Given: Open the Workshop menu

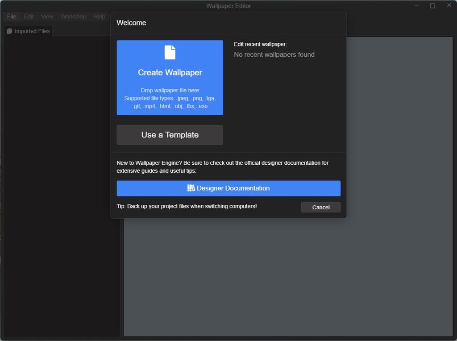Looking at the screenshot, I should coord(73,17).
